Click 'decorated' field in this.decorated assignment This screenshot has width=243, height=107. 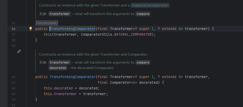63,88
